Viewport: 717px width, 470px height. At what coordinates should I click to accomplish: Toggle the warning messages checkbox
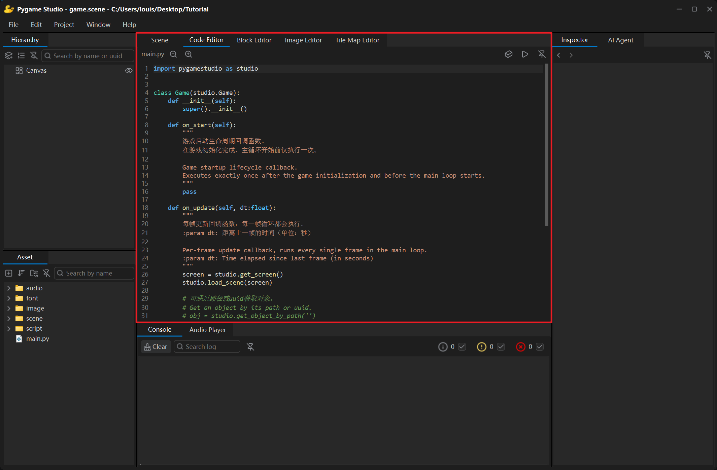click(x=501, y=347)
